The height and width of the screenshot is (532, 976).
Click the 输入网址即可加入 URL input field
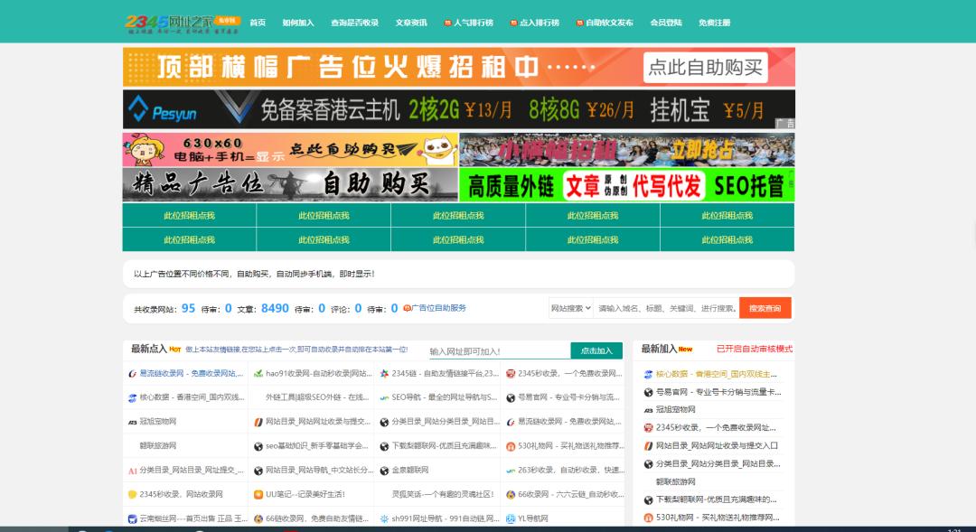pyautogui.click(x=498, y=351)
